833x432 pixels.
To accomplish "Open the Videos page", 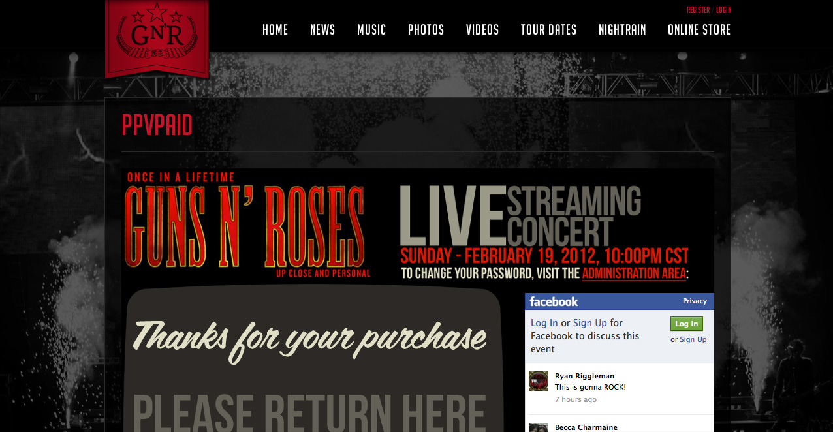I will pos(482,29).
